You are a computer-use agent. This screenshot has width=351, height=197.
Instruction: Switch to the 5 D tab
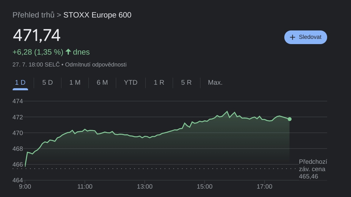[x=47, y=83]
